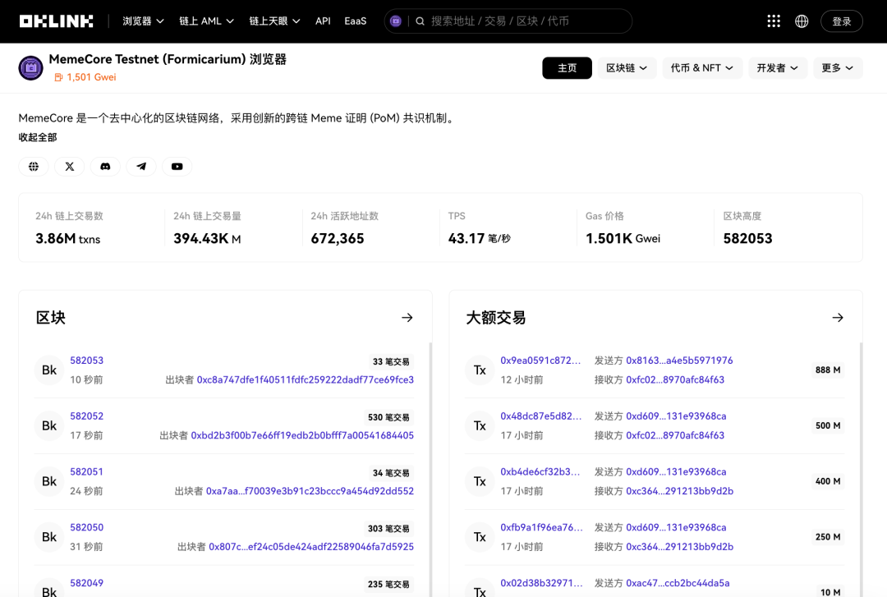Click the arrow next to 区块 heading
887x597 pixels.
point(407,318)
